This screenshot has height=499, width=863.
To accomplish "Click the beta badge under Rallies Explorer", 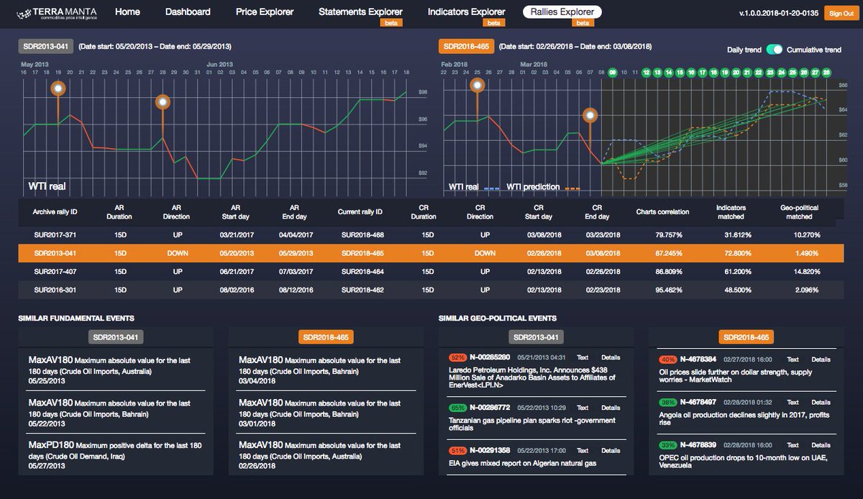I will (583, 22).
